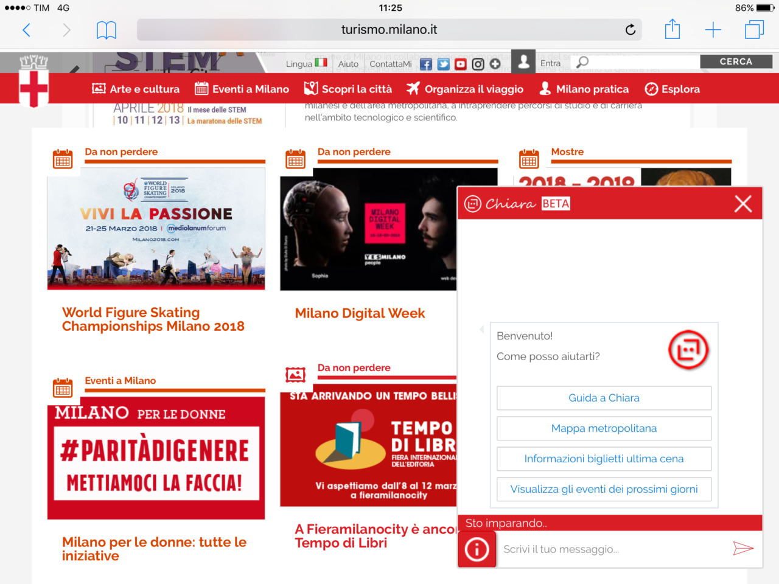Click the picture icon above Tempo di Libri

(x=296, y=375)
